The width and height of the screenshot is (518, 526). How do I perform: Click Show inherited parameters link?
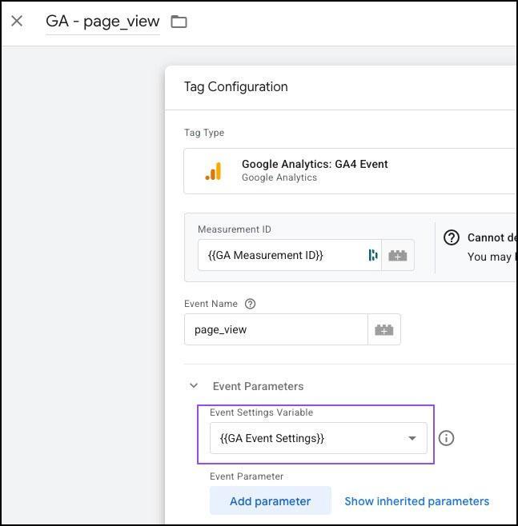pos(416,501)
